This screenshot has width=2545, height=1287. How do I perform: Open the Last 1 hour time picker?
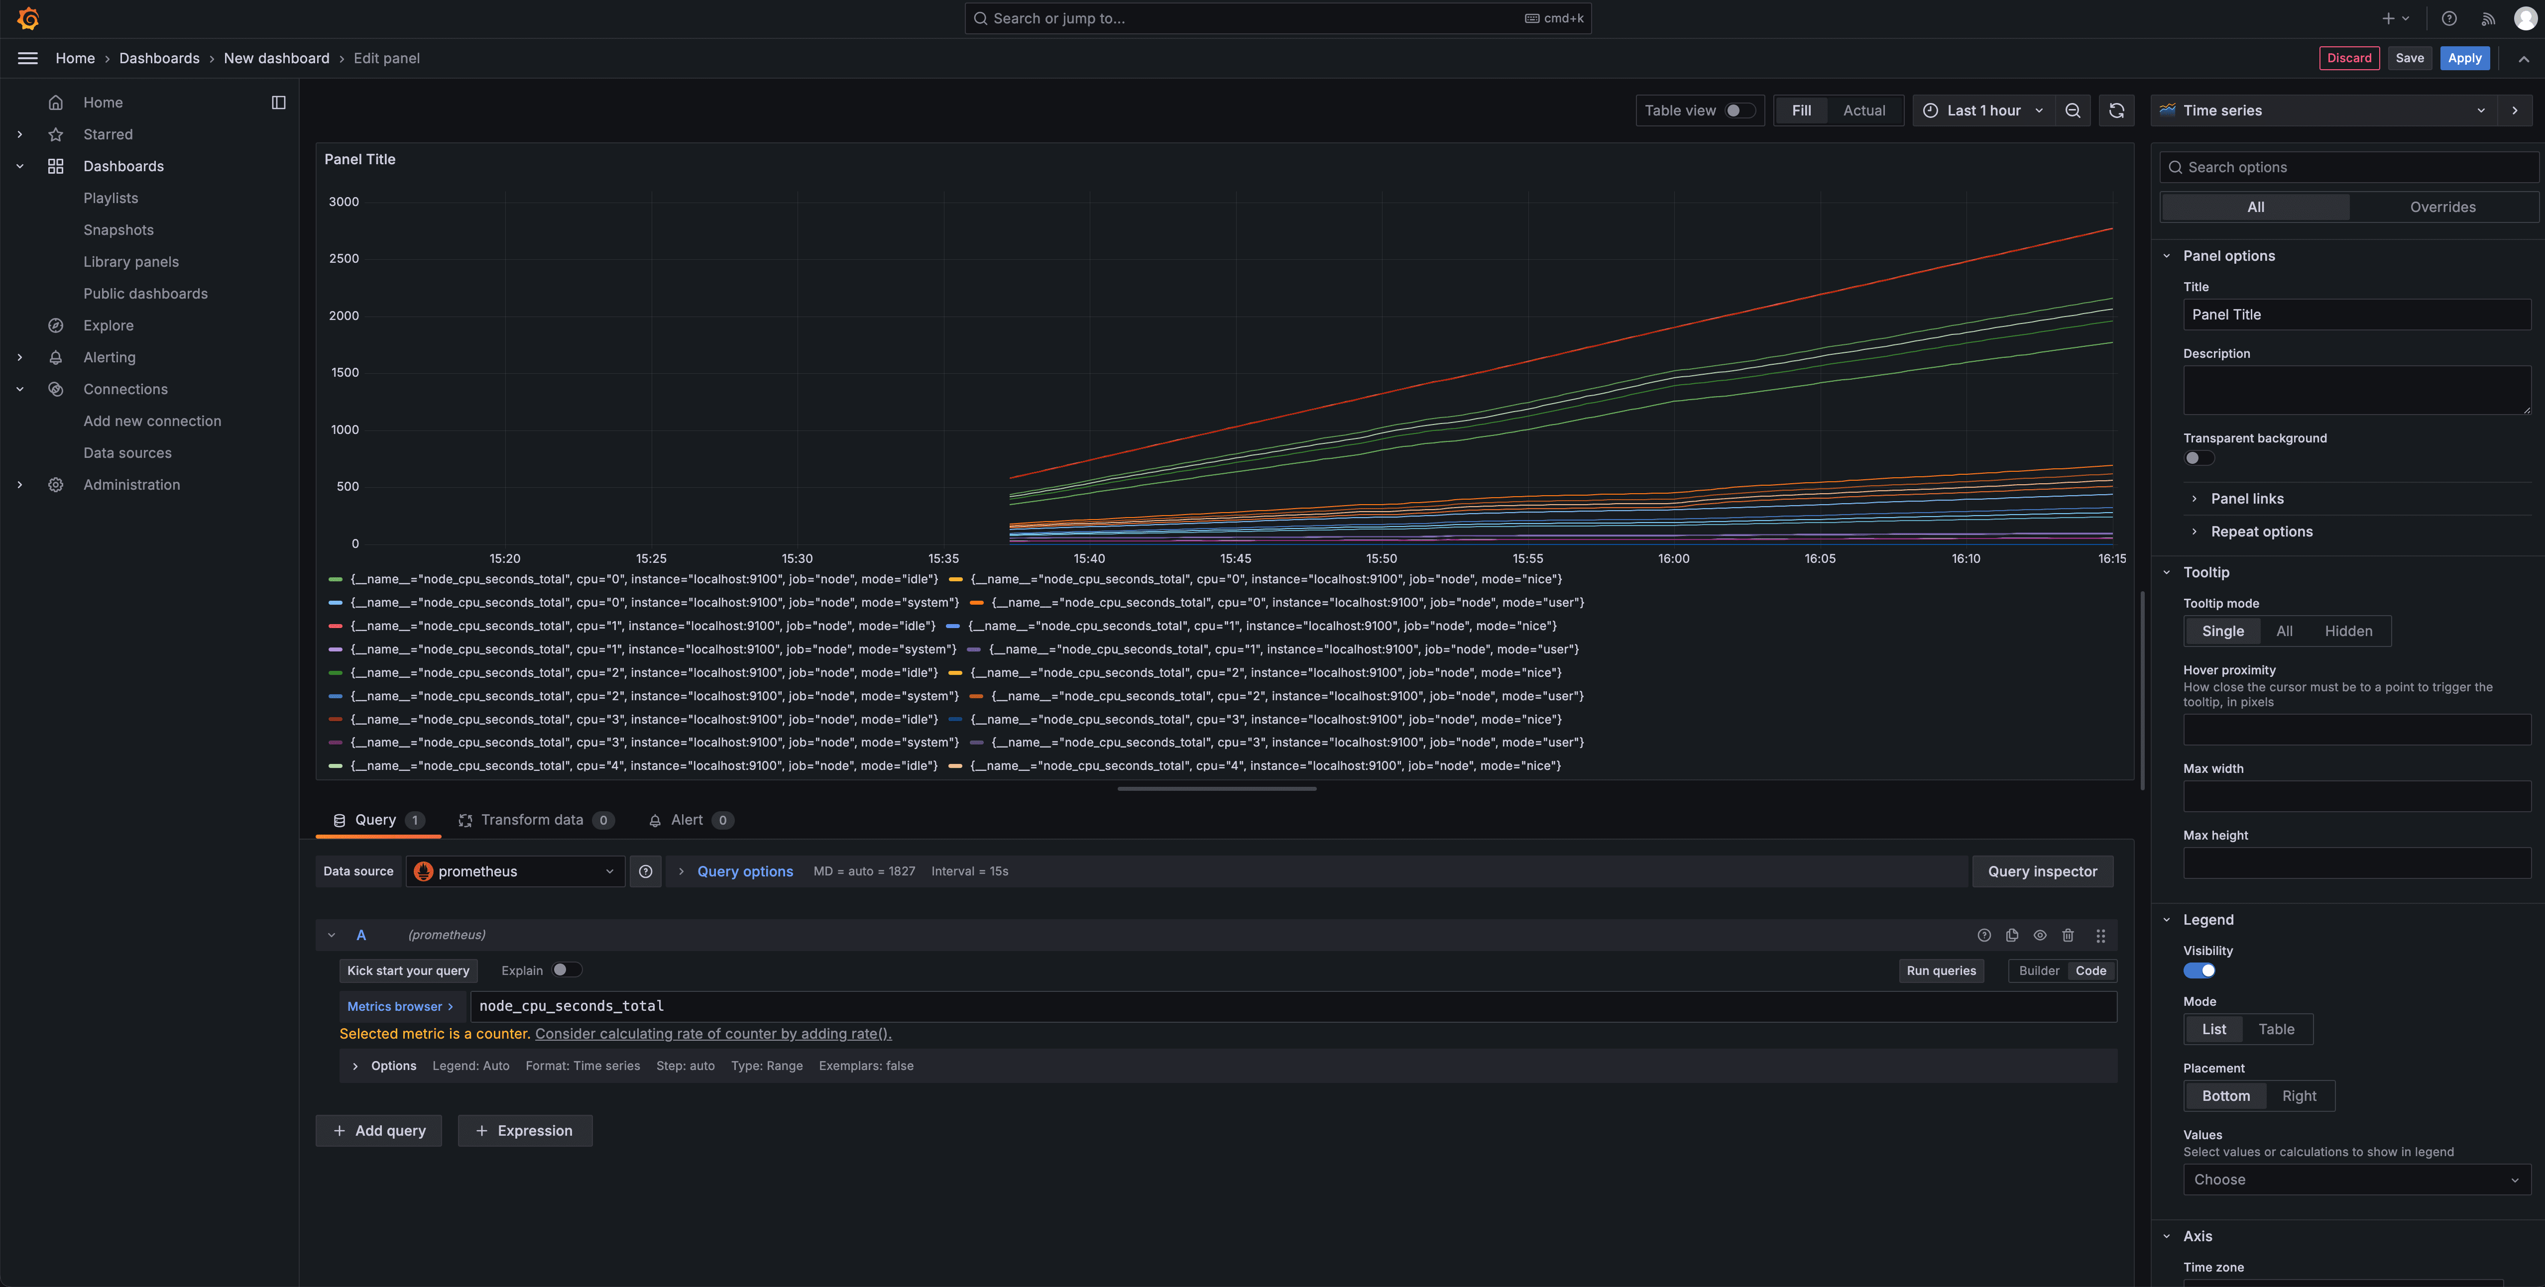pos(1983,110)
